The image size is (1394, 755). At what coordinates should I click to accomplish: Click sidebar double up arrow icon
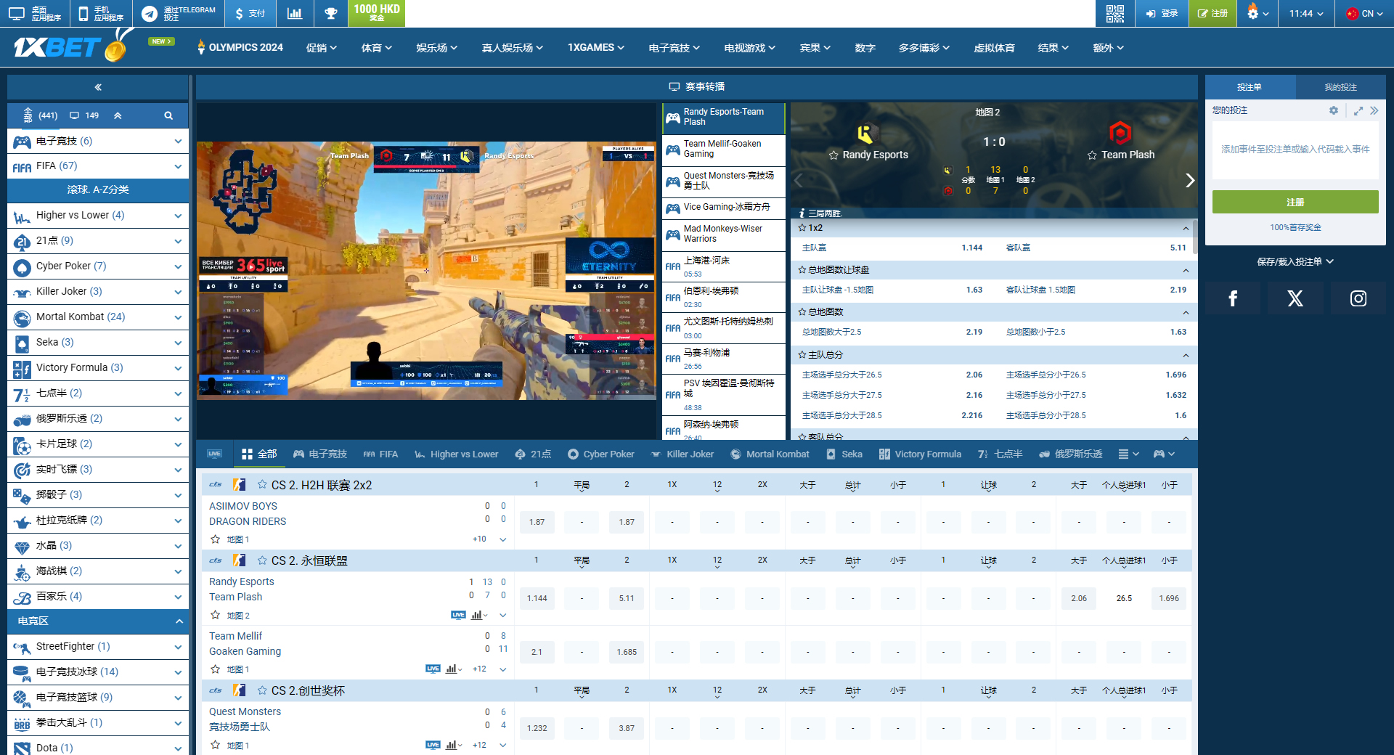click(118, 115)
